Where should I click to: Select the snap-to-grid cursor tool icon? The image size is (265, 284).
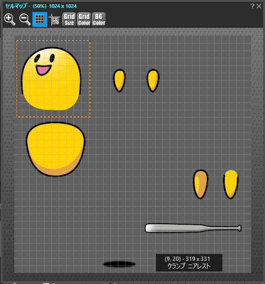pyautogui.click(x=55, y=19)
